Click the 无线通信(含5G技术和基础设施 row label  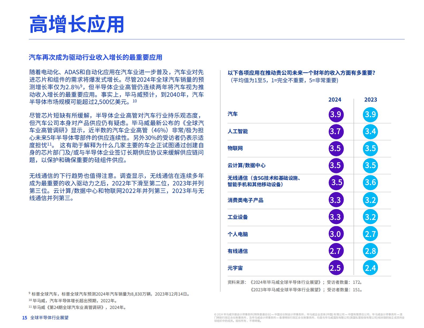click(264, 181)
